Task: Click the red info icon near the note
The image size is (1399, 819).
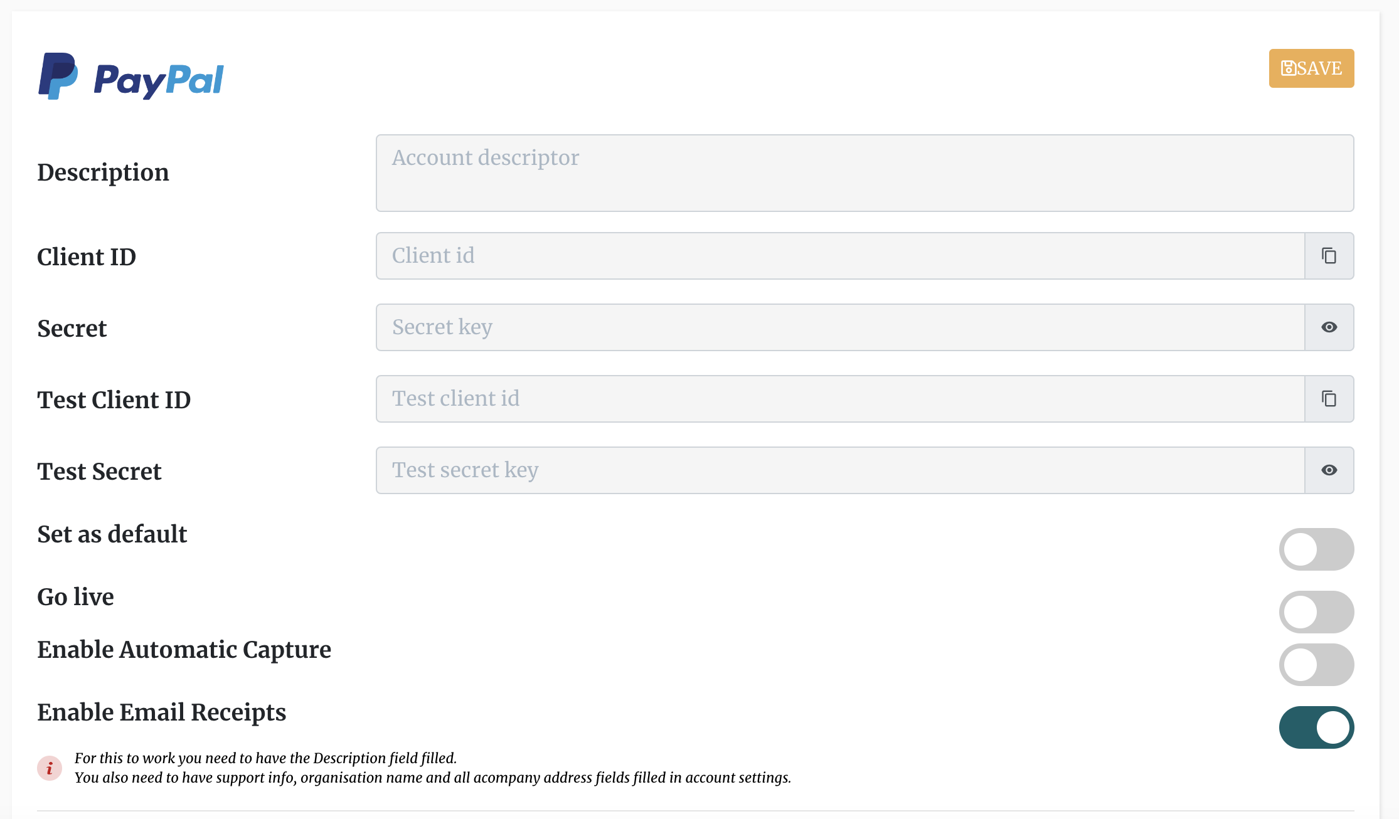Action: (50, 768)
